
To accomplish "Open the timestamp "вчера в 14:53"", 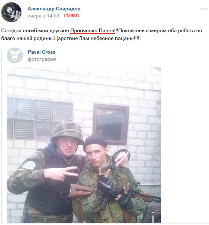I will [x=43, y=16].
